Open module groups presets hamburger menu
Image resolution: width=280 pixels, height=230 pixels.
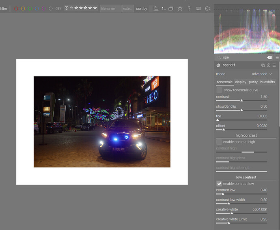coord(276,58)
